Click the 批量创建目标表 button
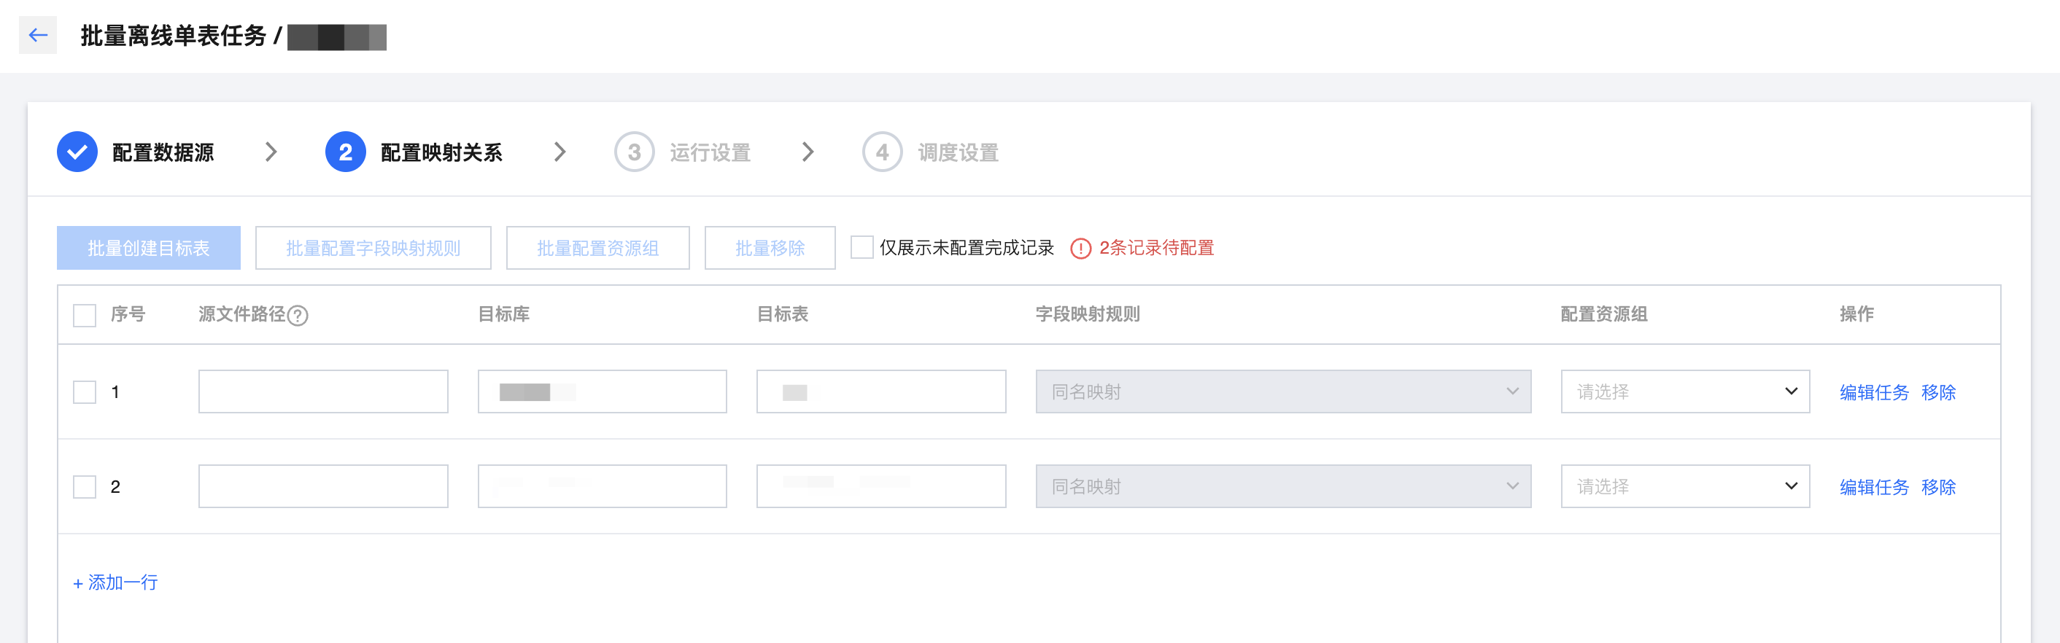Screen dimensions: 2060x643 (148, 248)
